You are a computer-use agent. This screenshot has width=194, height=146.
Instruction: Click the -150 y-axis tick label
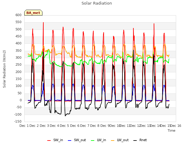(18, 121)
